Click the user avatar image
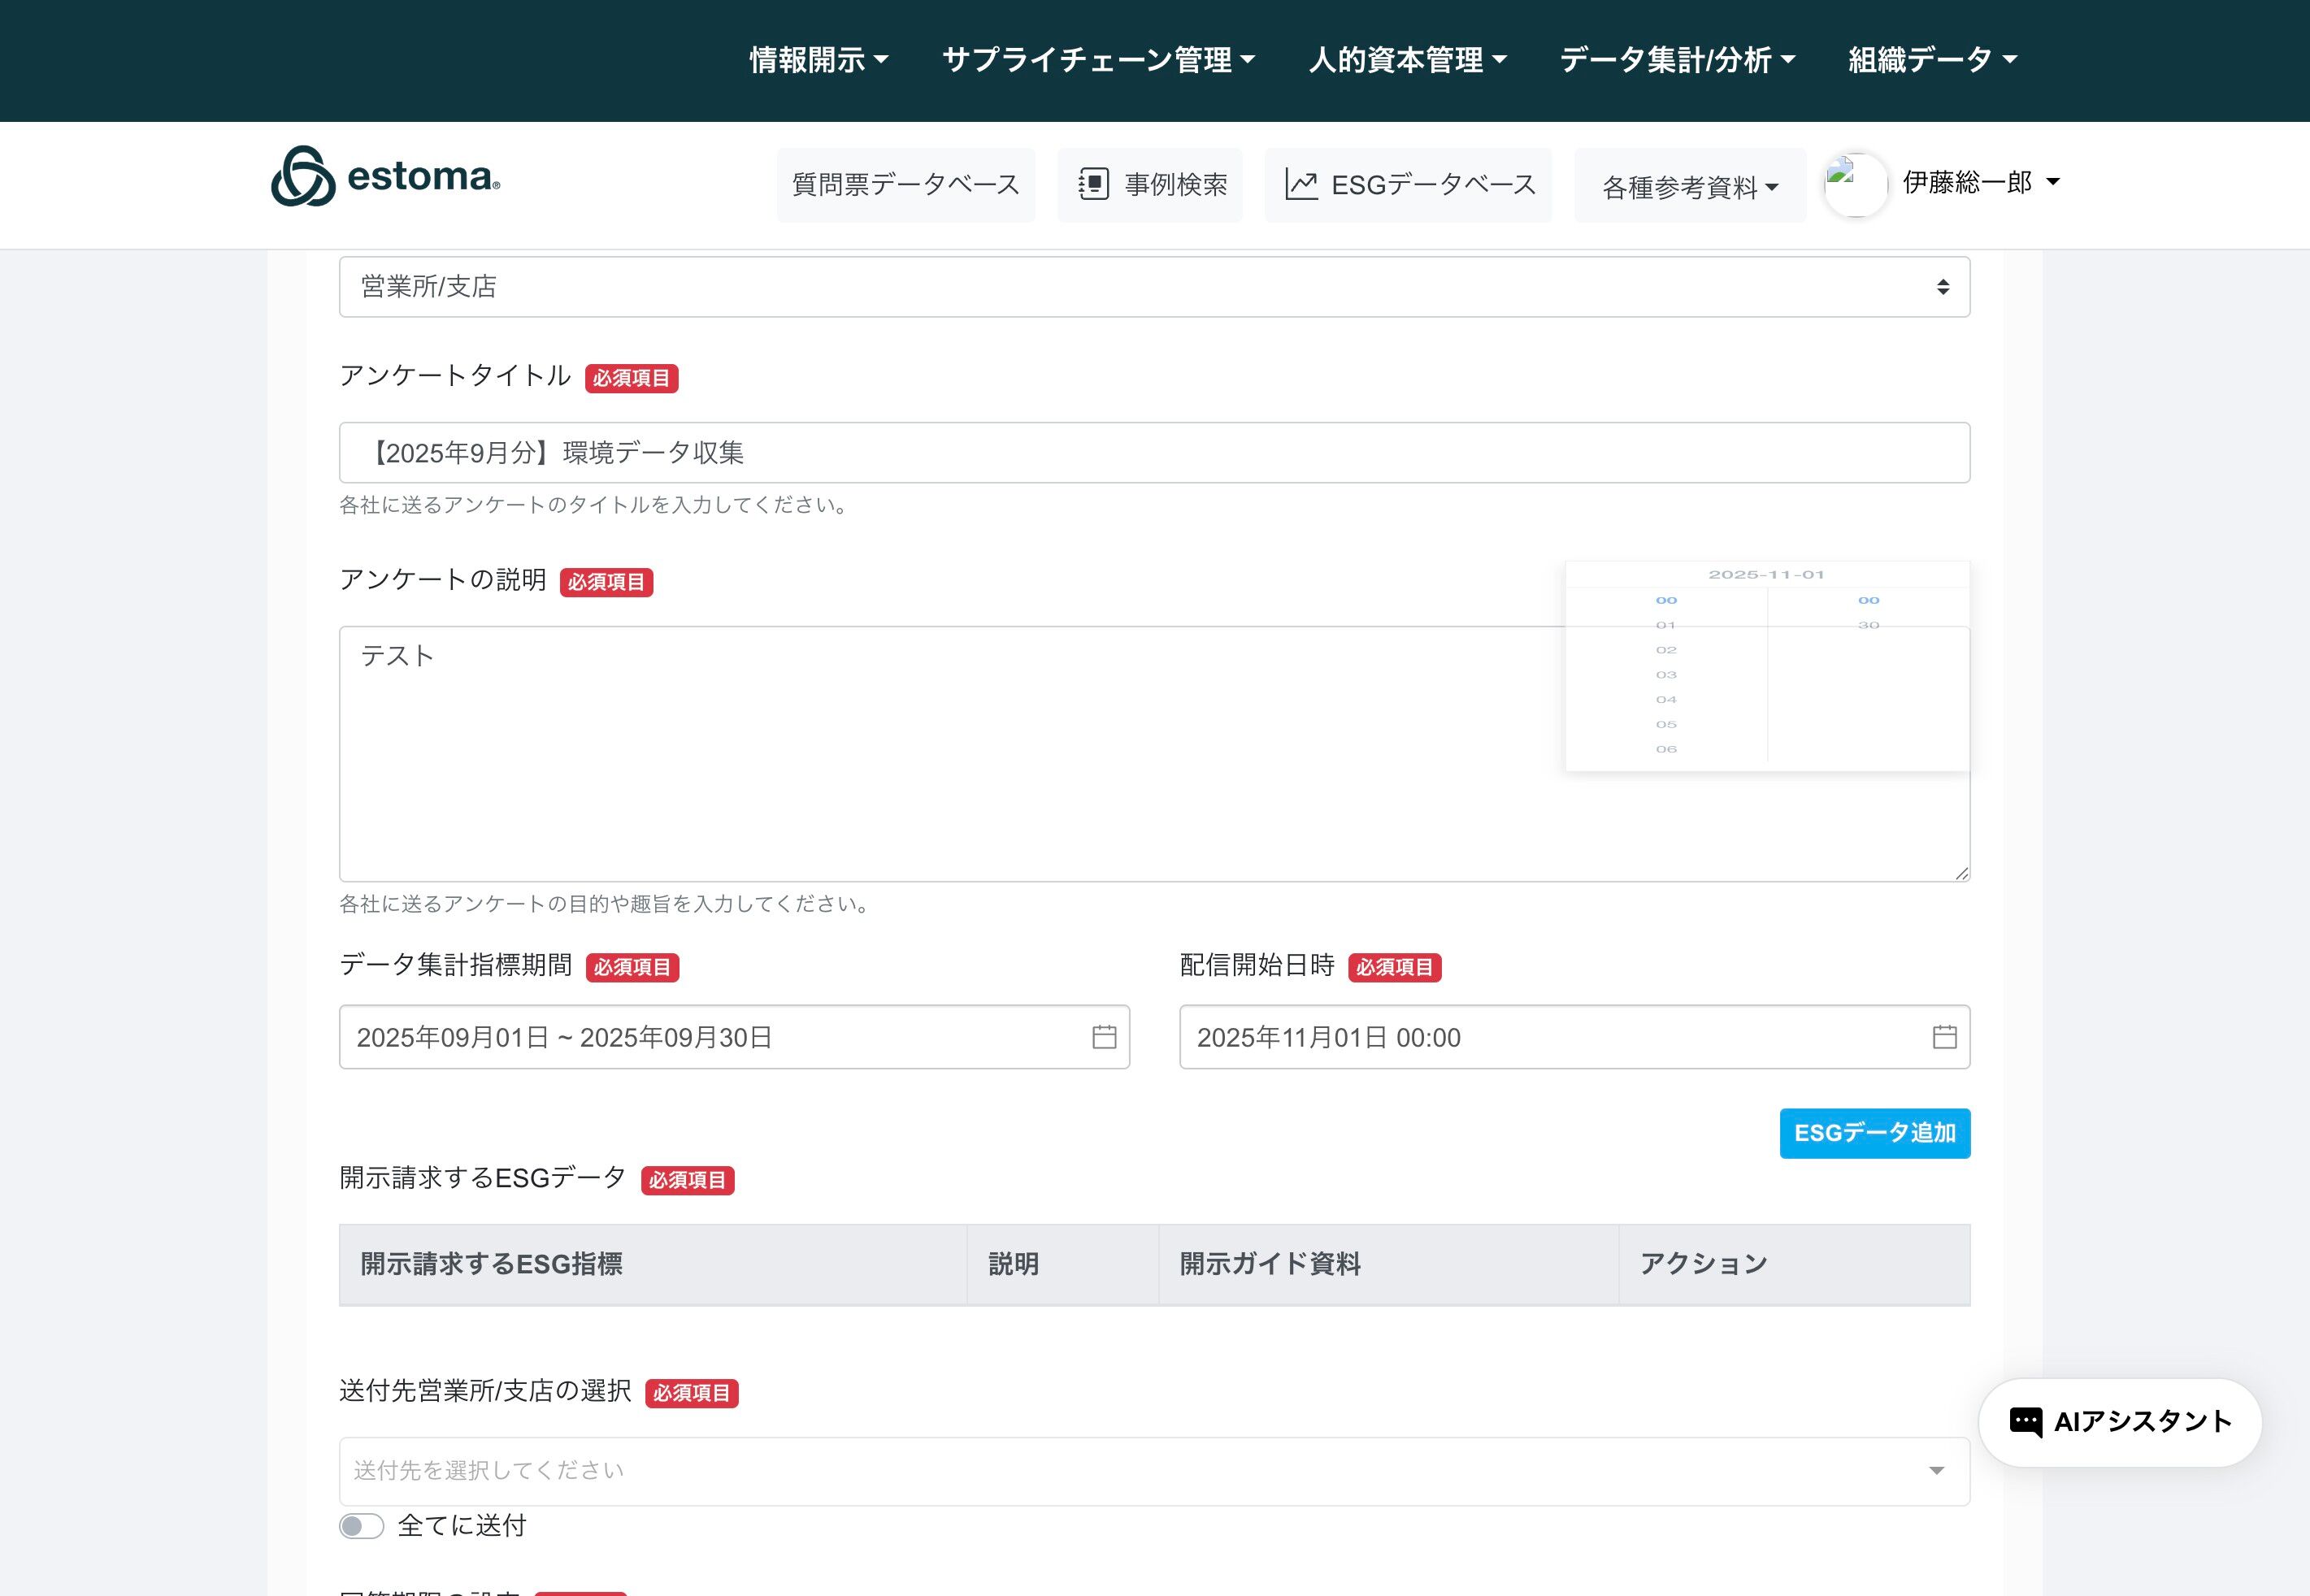This screenshot has height=1596, width=2310. pyautogui.click(x=1855, y=184)
